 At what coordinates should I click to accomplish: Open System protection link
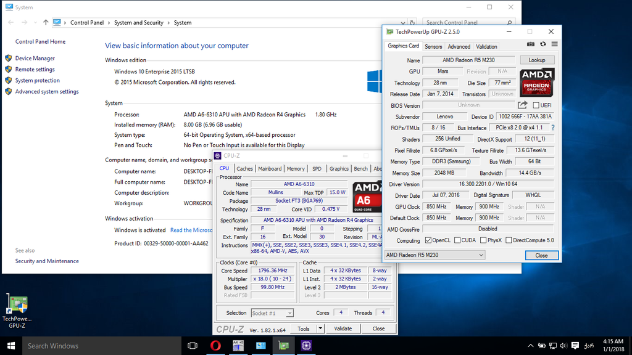click(38, 81)
